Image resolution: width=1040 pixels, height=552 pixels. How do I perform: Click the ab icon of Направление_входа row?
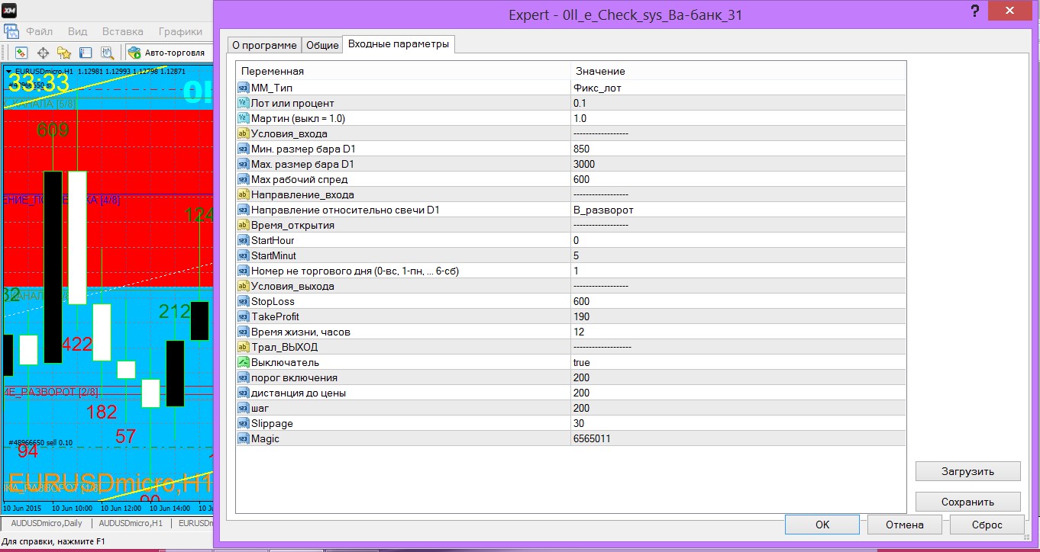[243, 194]
